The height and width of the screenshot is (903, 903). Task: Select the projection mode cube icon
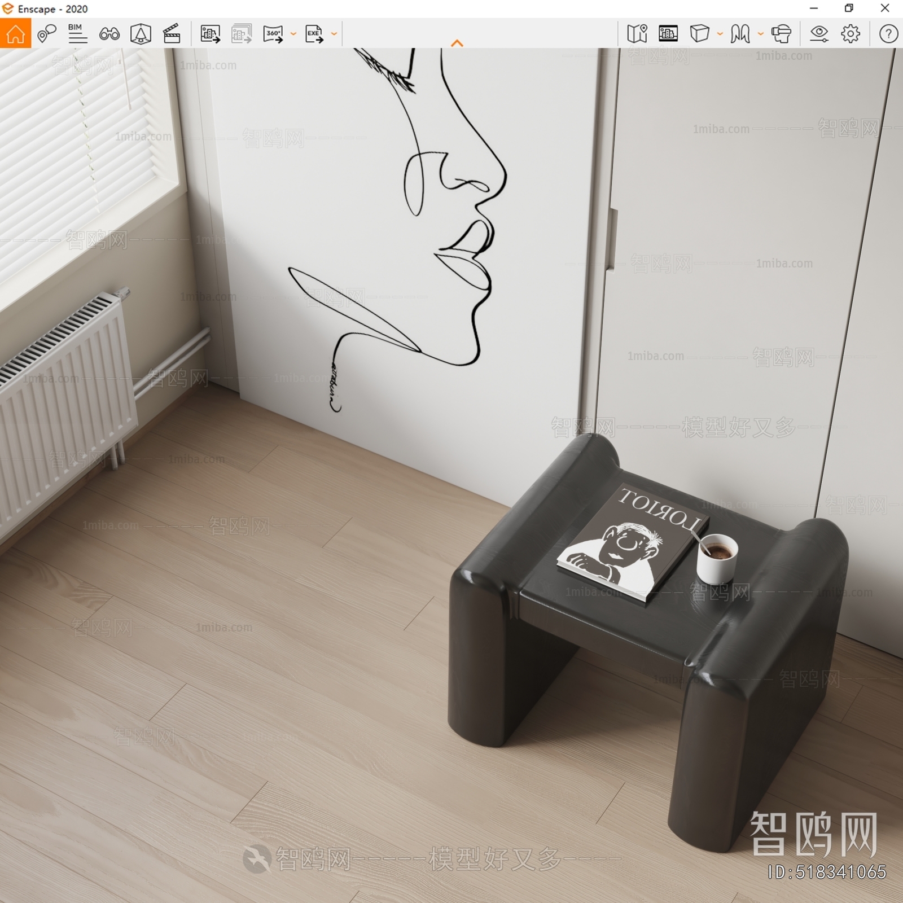pos(699,34)
